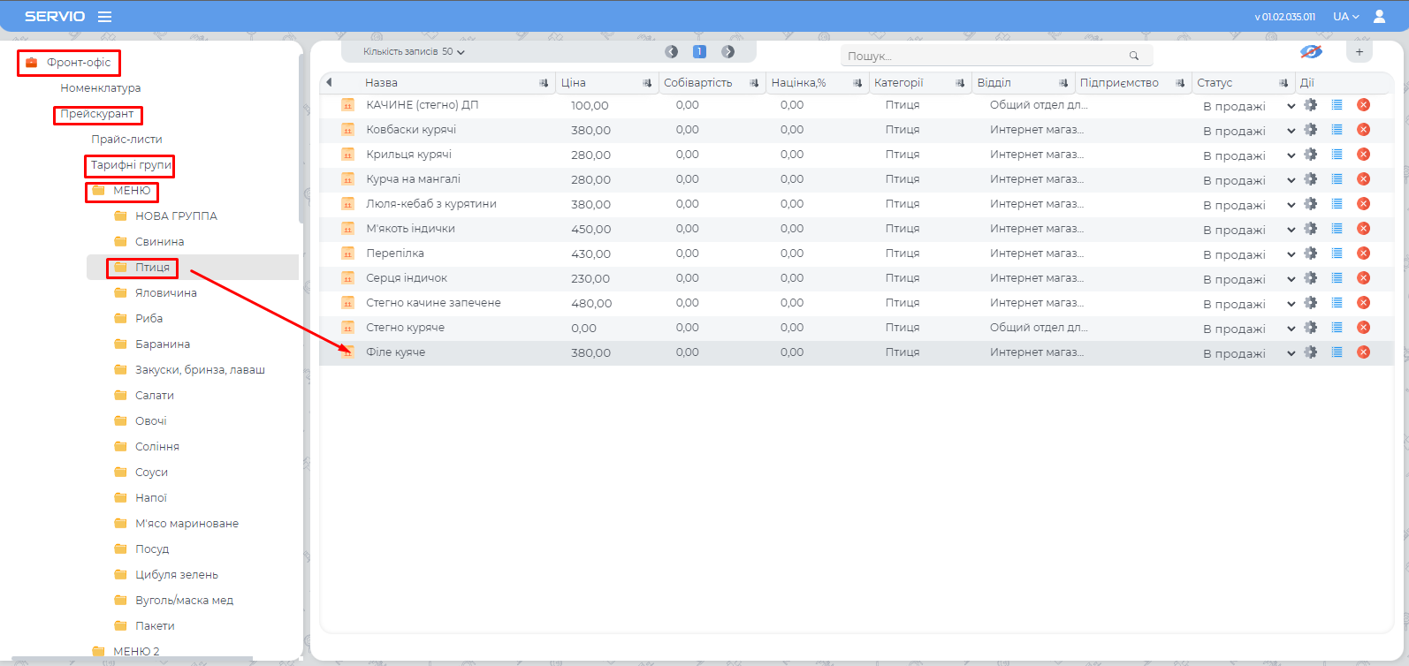Open settings gear for Ковбаски курячі row

click(1310, 130)
